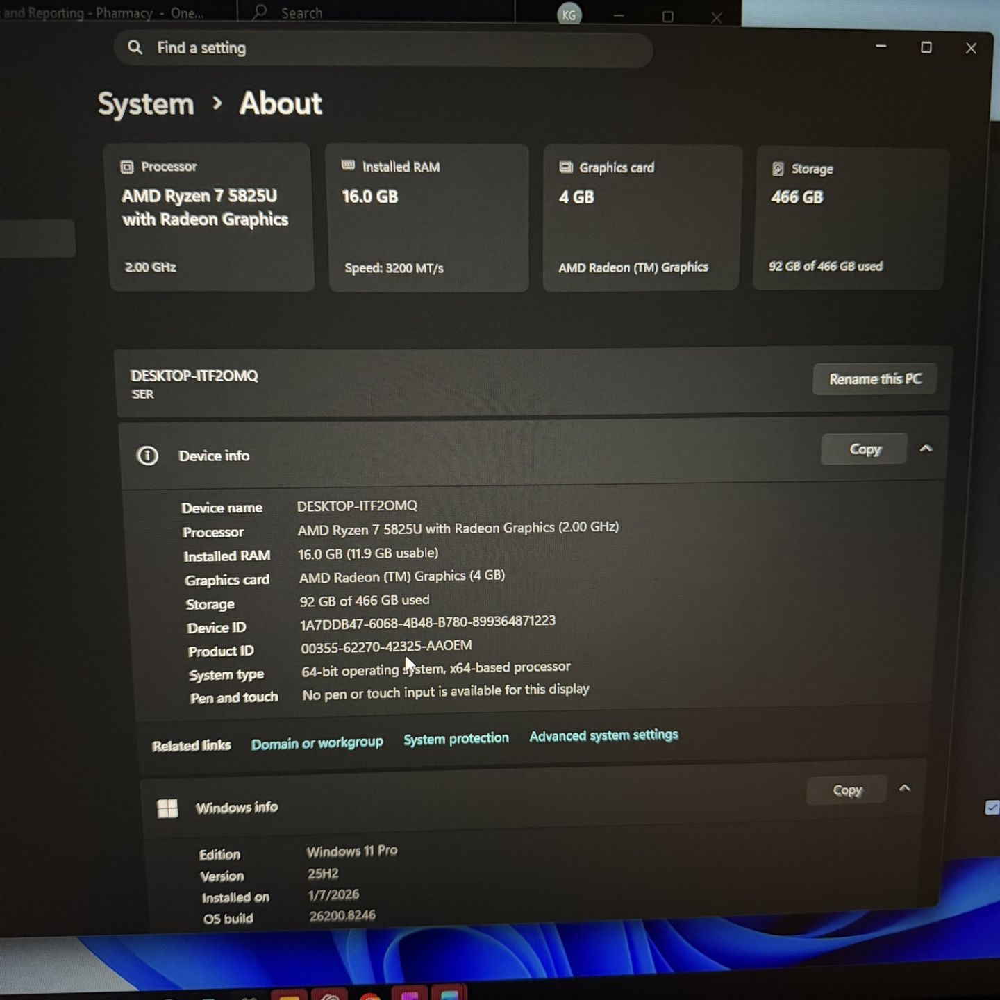Click the SER model label under the PC name
The height and width of the screenshot is (1000, 1000).
[x=142, y=394]
